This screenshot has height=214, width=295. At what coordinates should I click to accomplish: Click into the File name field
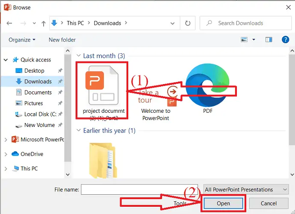[139, 189]
